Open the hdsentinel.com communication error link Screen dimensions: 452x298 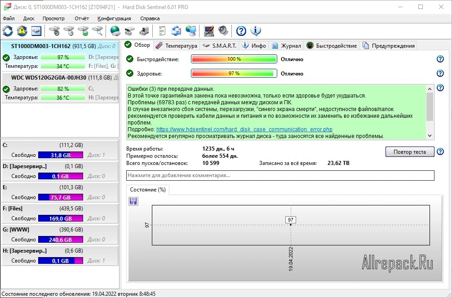tap(244, 129)
